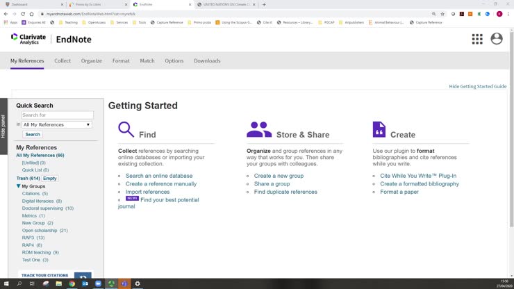Open the RAP3 (13) group
The image size is (514, 289).
coord(33,238)
